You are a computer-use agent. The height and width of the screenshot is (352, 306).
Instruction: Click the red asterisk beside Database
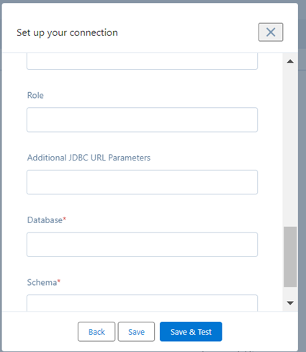coord(64,218)
